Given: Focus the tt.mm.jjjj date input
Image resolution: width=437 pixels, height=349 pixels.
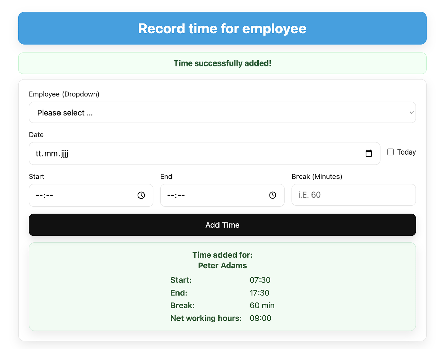Looking at the screenshot, I should point(195,154).
